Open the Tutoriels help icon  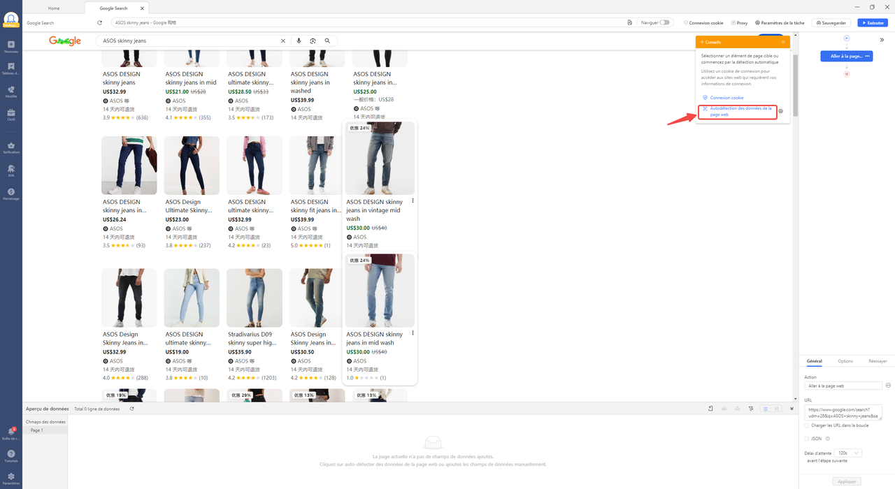(x=11, y=454)
